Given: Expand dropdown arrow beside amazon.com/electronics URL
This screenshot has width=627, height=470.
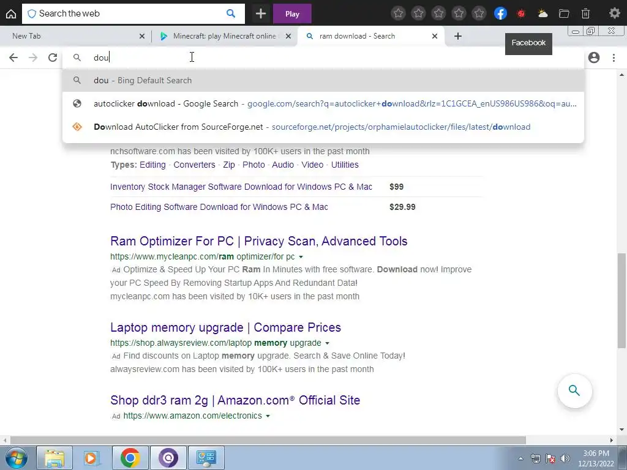Looking at the screenshot, I should (268, 416).
